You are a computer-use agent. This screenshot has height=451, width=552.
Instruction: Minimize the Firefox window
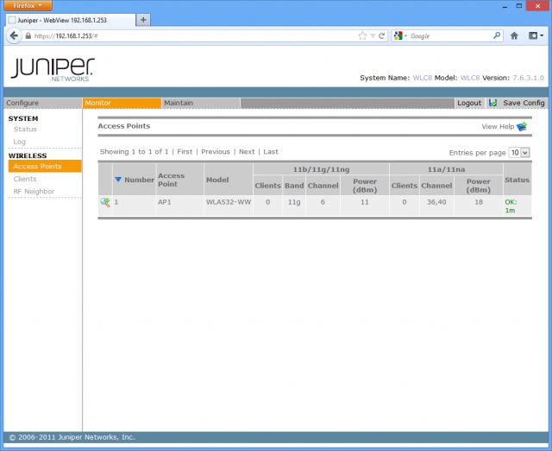[x=505, y=6]
